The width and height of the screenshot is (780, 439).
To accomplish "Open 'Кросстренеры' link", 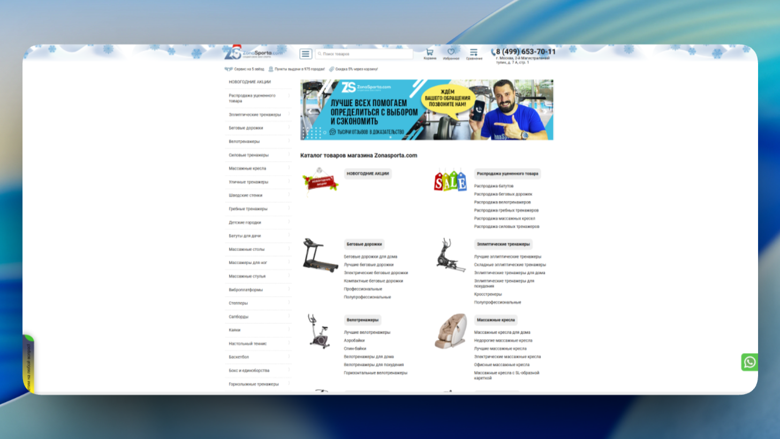I will coord(488,294).
